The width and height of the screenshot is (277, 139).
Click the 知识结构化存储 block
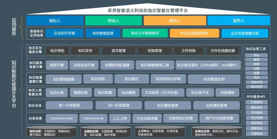pyautogui.click(x=168, y=79)
